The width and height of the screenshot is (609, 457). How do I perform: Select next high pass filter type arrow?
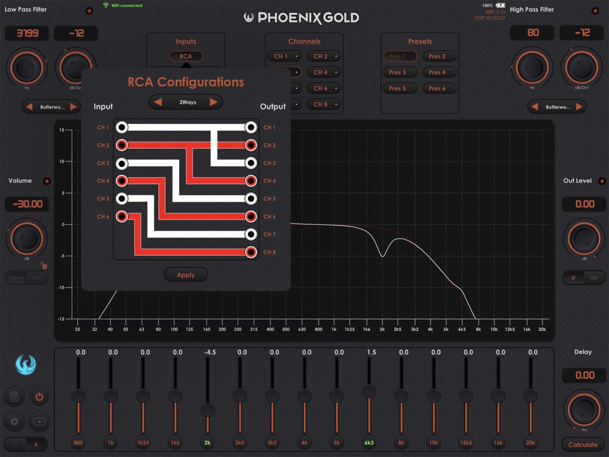coord(579,107)
